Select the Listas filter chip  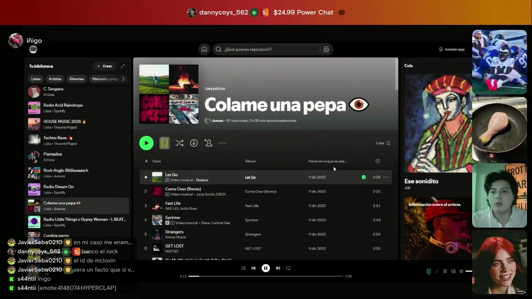[36, 79]
